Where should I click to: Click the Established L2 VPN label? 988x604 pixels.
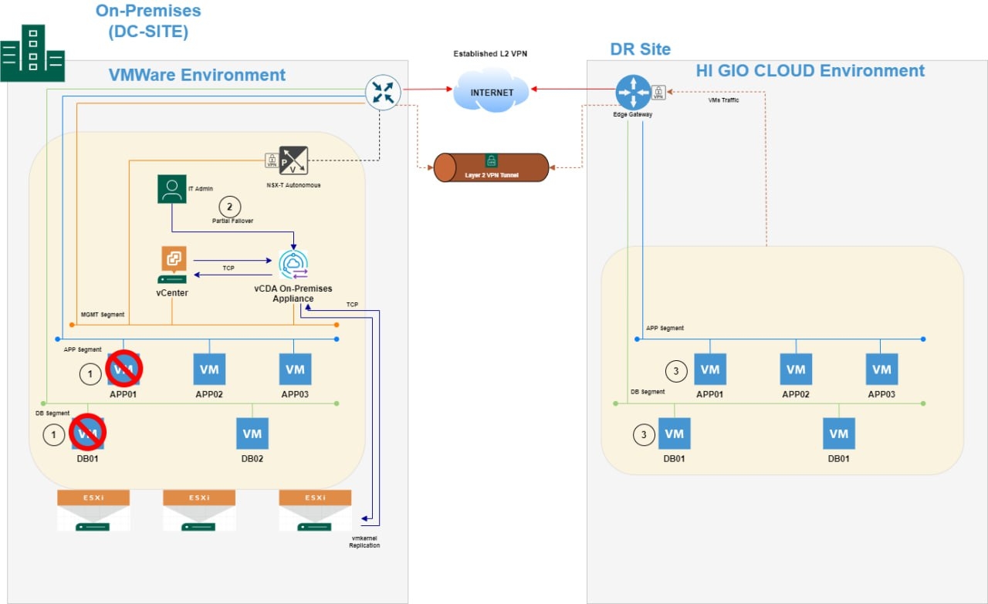[x=491, y=54]
